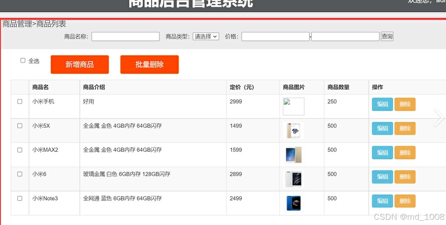
Task: Edit the 小米Note3 product
Action: [382, 201]
